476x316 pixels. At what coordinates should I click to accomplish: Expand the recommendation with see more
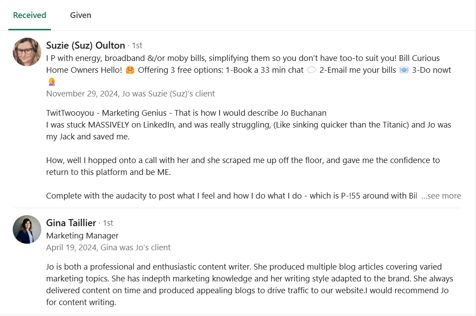441,196
